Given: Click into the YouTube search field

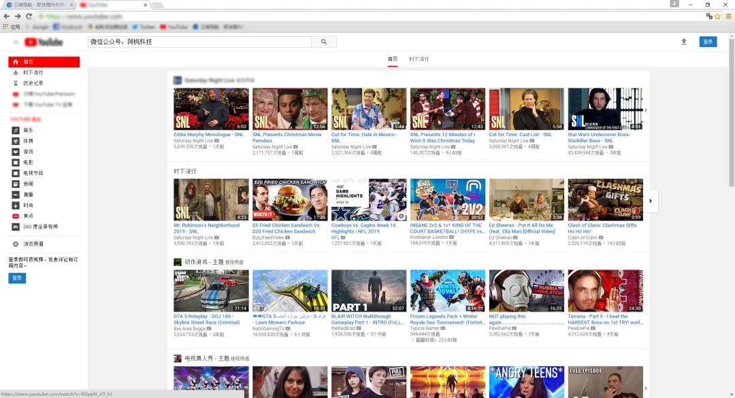Looking at the screenshot, I should click(199, 42).
